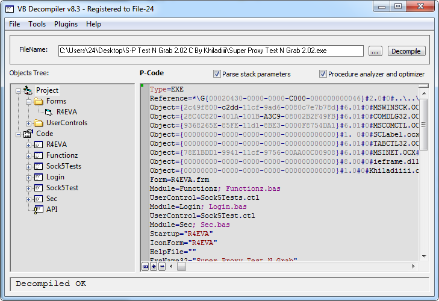Click the IconForm="R4EVA" line
Screen dimensions: 439x301
tap(184, 243)
